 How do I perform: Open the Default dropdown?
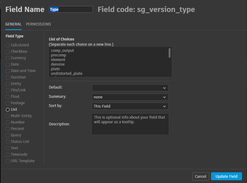tap(130, 88)
